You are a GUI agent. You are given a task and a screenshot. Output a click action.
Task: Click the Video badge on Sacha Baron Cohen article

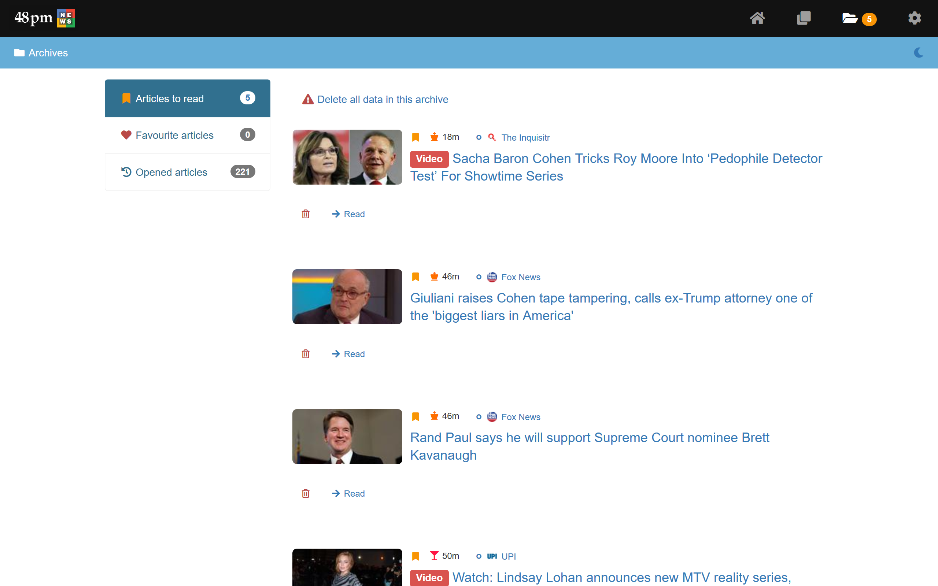tap(429, 159)
